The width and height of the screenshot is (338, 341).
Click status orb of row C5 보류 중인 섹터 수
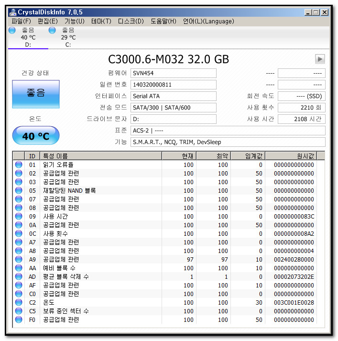click(x=19, y=311)
